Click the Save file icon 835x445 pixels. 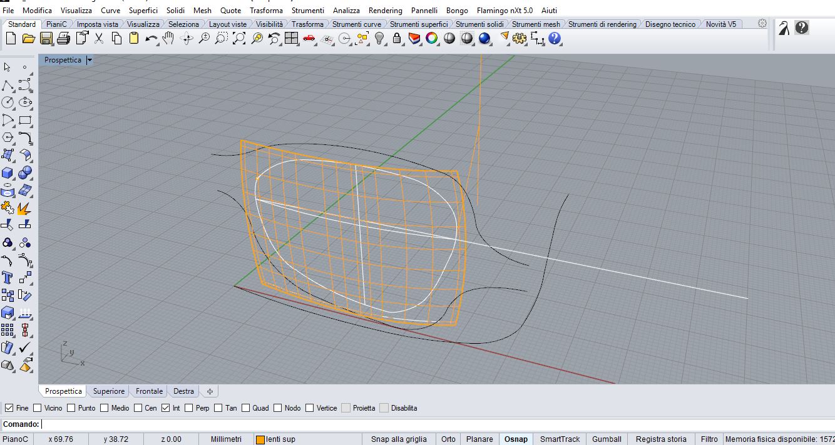pyautogui.click(x=46, y=39)
